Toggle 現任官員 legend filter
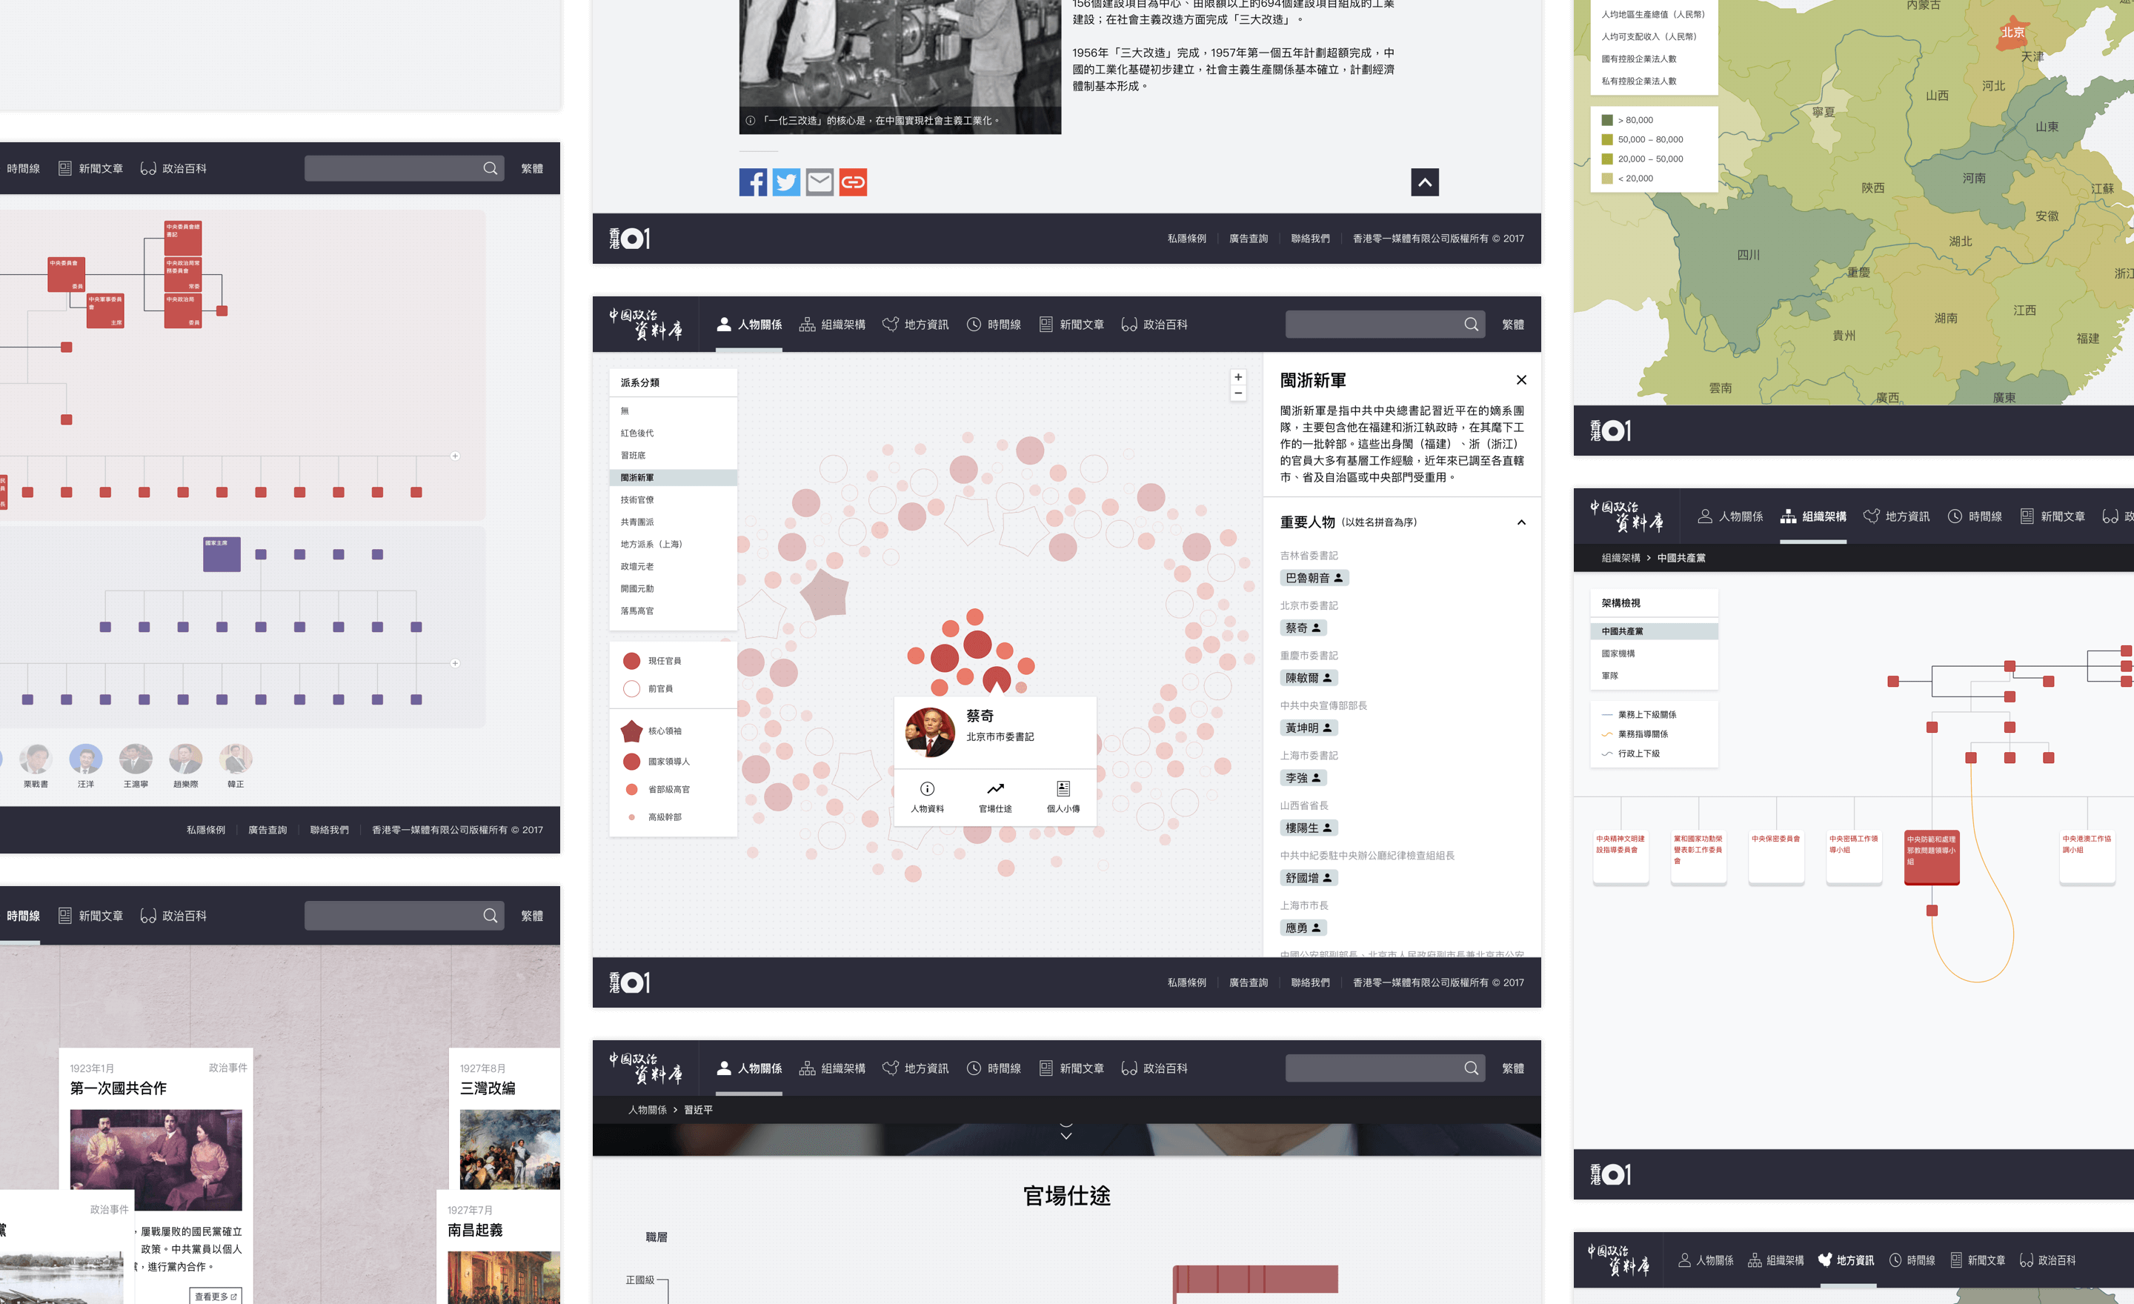2134x1304 pixels. click(652, 661)
